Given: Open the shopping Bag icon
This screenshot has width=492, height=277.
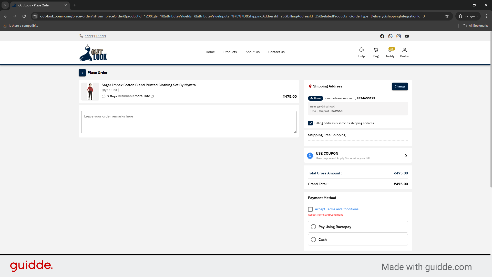Looking at the screenshot, I should click(x=376, y=52).
